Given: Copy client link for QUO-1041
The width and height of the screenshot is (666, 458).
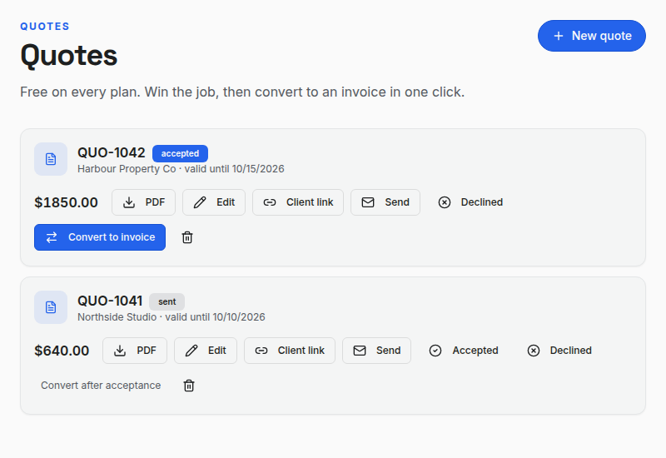Looking at the screenshot, I should tap(290, 351).
